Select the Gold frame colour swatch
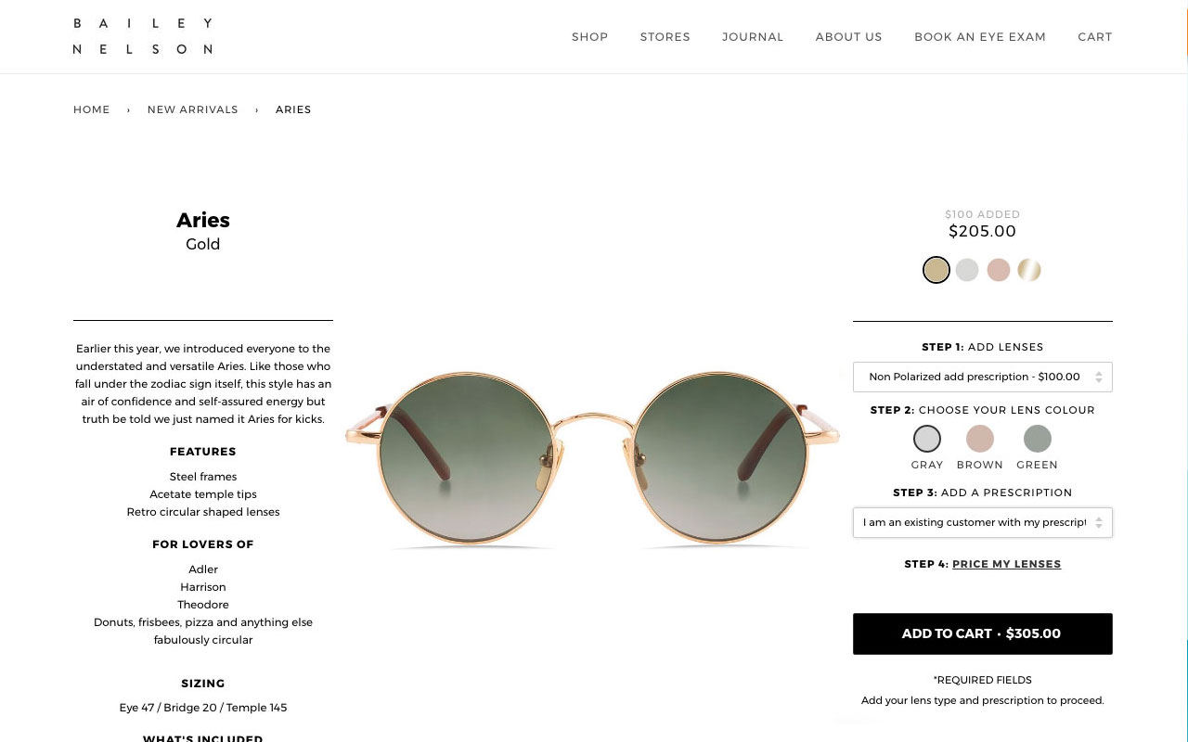This screenshot has height=742, width=1188. (936, 270)
